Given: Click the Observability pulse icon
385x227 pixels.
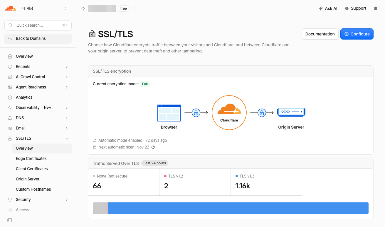Looking at the screenshot, I should pos(10,107).
